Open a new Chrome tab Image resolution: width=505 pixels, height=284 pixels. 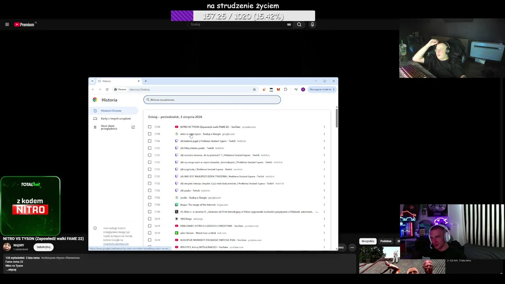146,81
